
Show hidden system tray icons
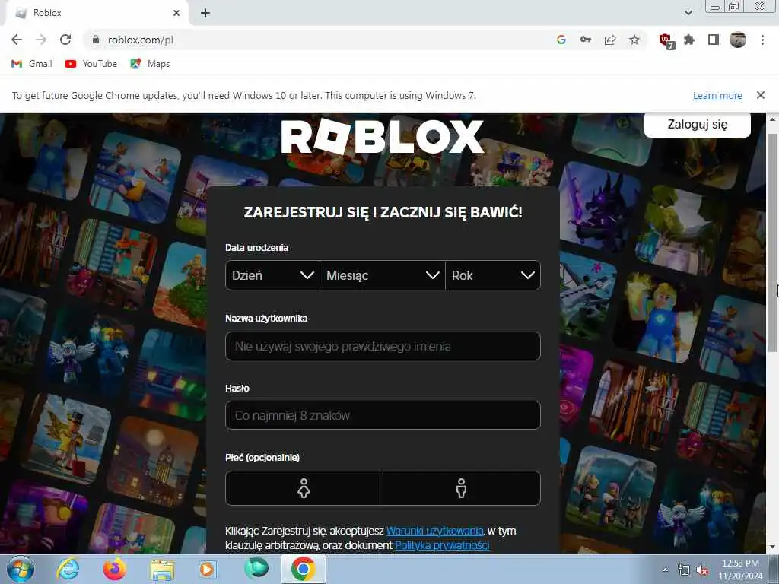(x=665, y=570)
